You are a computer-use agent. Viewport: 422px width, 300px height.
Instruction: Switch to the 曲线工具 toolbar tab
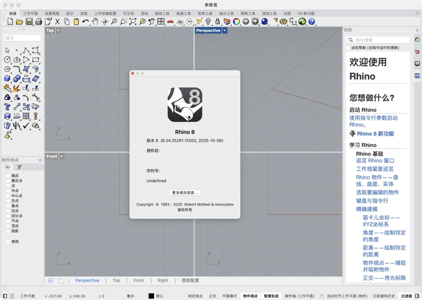(x=162, y=13)
